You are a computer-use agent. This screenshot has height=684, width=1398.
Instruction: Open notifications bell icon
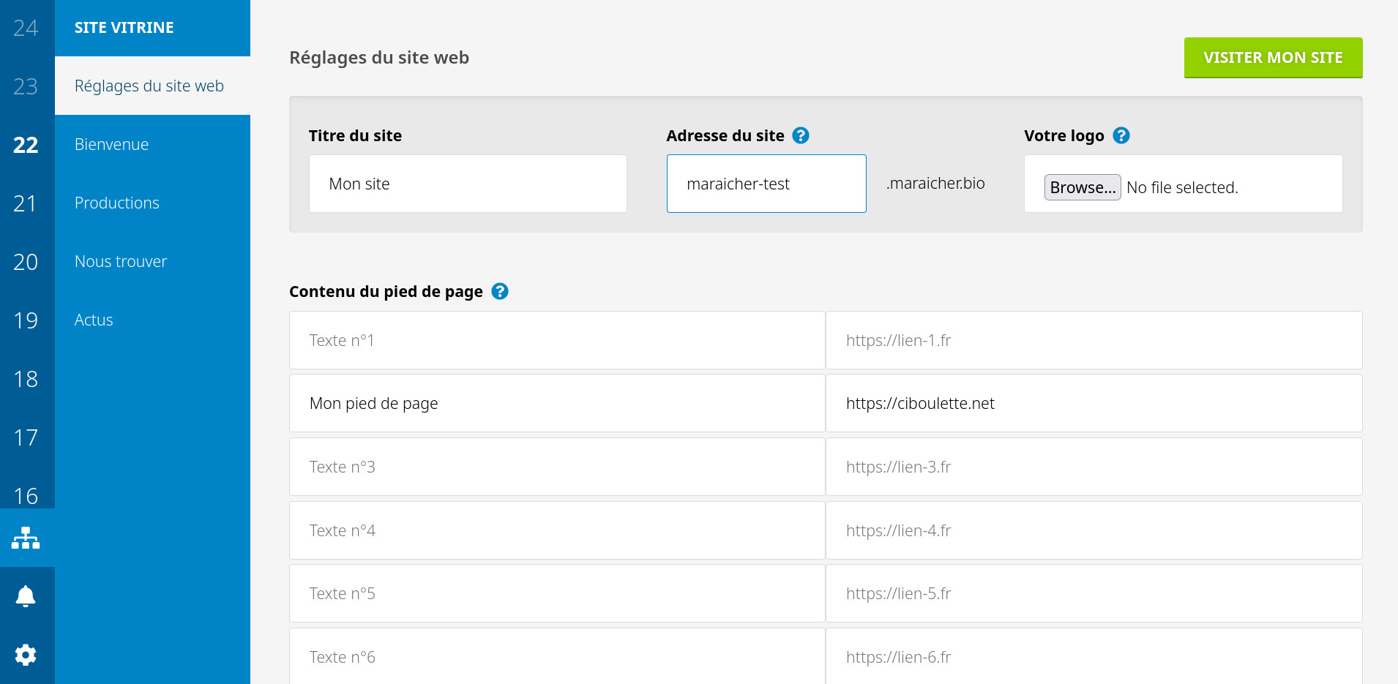pos(26,596)
